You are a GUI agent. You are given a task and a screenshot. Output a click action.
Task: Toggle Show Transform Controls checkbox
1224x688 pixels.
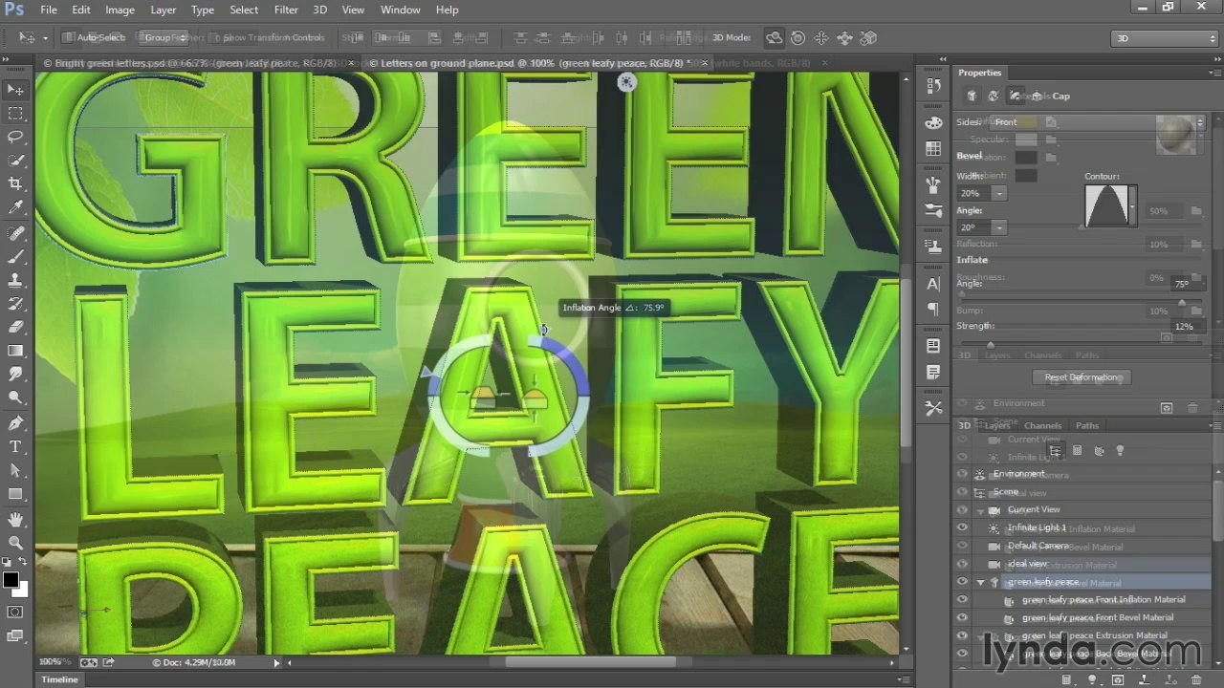click(215, 38)
